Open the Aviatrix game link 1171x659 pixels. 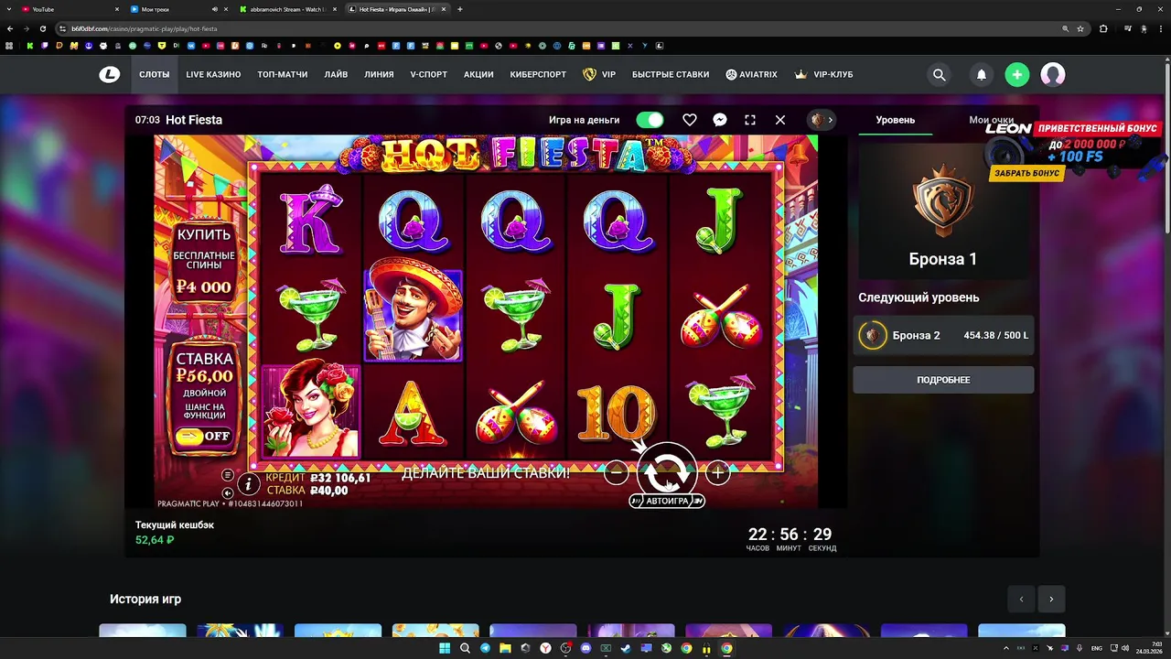(751, 75)
